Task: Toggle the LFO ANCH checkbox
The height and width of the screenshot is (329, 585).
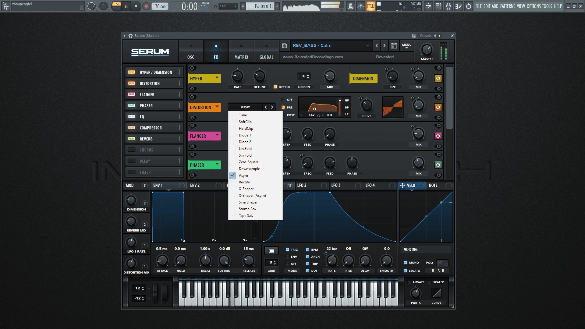Action: pos(307,257)
